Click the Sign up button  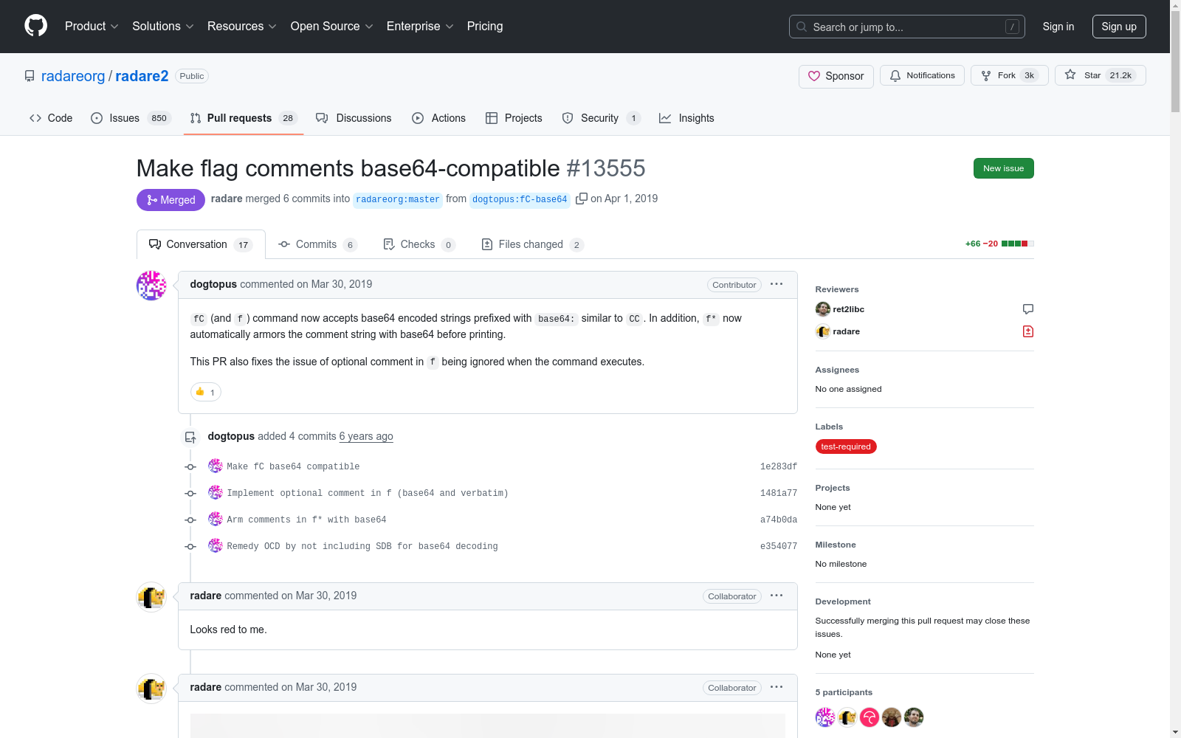click(1119, 27)
